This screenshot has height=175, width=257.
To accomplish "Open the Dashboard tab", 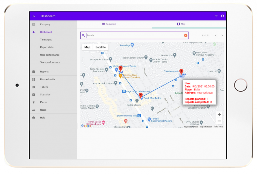I will click(109, 24).
